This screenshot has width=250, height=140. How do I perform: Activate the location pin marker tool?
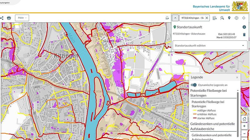click(x=229, y=18)
